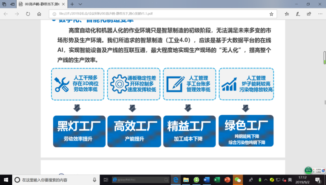Click the Windows Start button
Screen dimensions: 326x185
click(x=6, y=180)
